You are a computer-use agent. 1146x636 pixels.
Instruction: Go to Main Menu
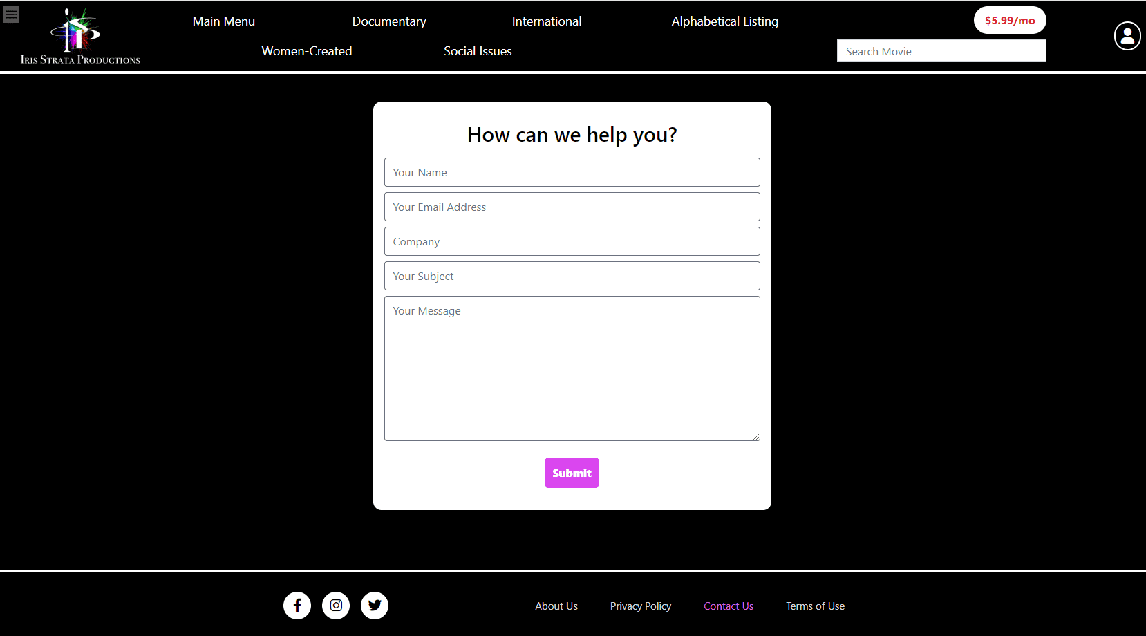click(224, 21)
